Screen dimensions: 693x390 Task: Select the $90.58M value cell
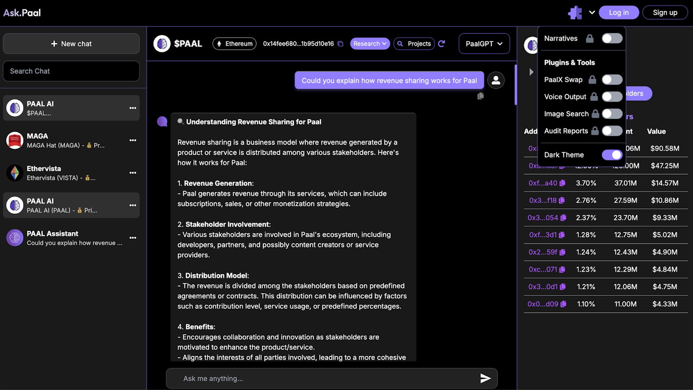tap(664, 148)
